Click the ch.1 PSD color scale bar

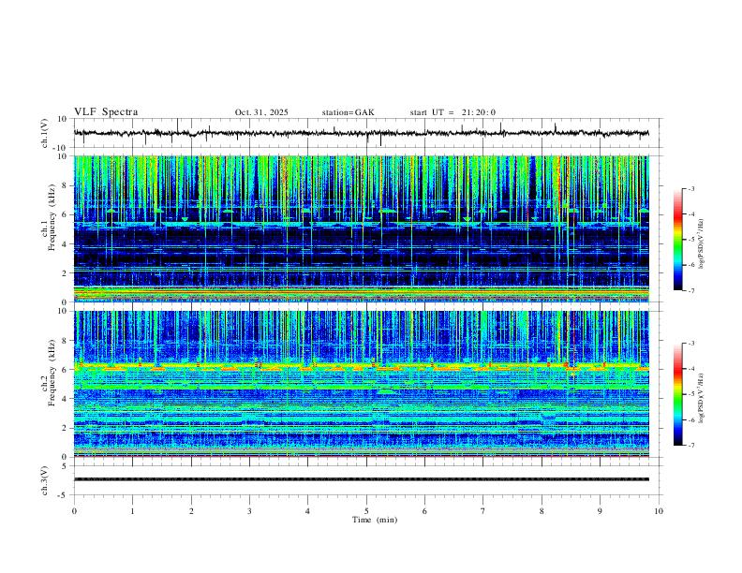coord(677,240)
